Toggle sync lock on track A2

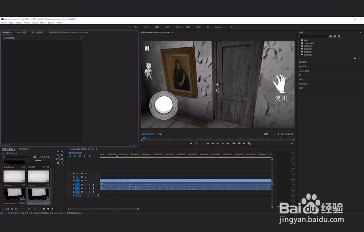pyautogui.click(x=82, y=189)
